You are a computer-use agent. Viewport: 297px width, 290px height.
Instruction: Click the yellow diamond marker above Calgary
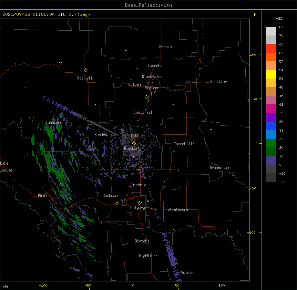click(x=140, y=203)
